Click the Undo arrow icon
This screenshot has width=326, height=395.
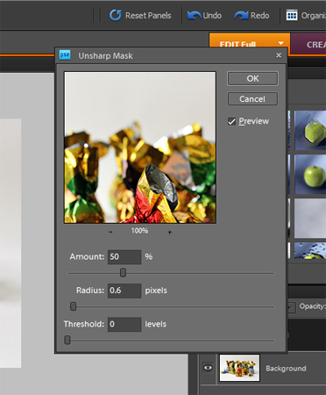coord(194,15)
